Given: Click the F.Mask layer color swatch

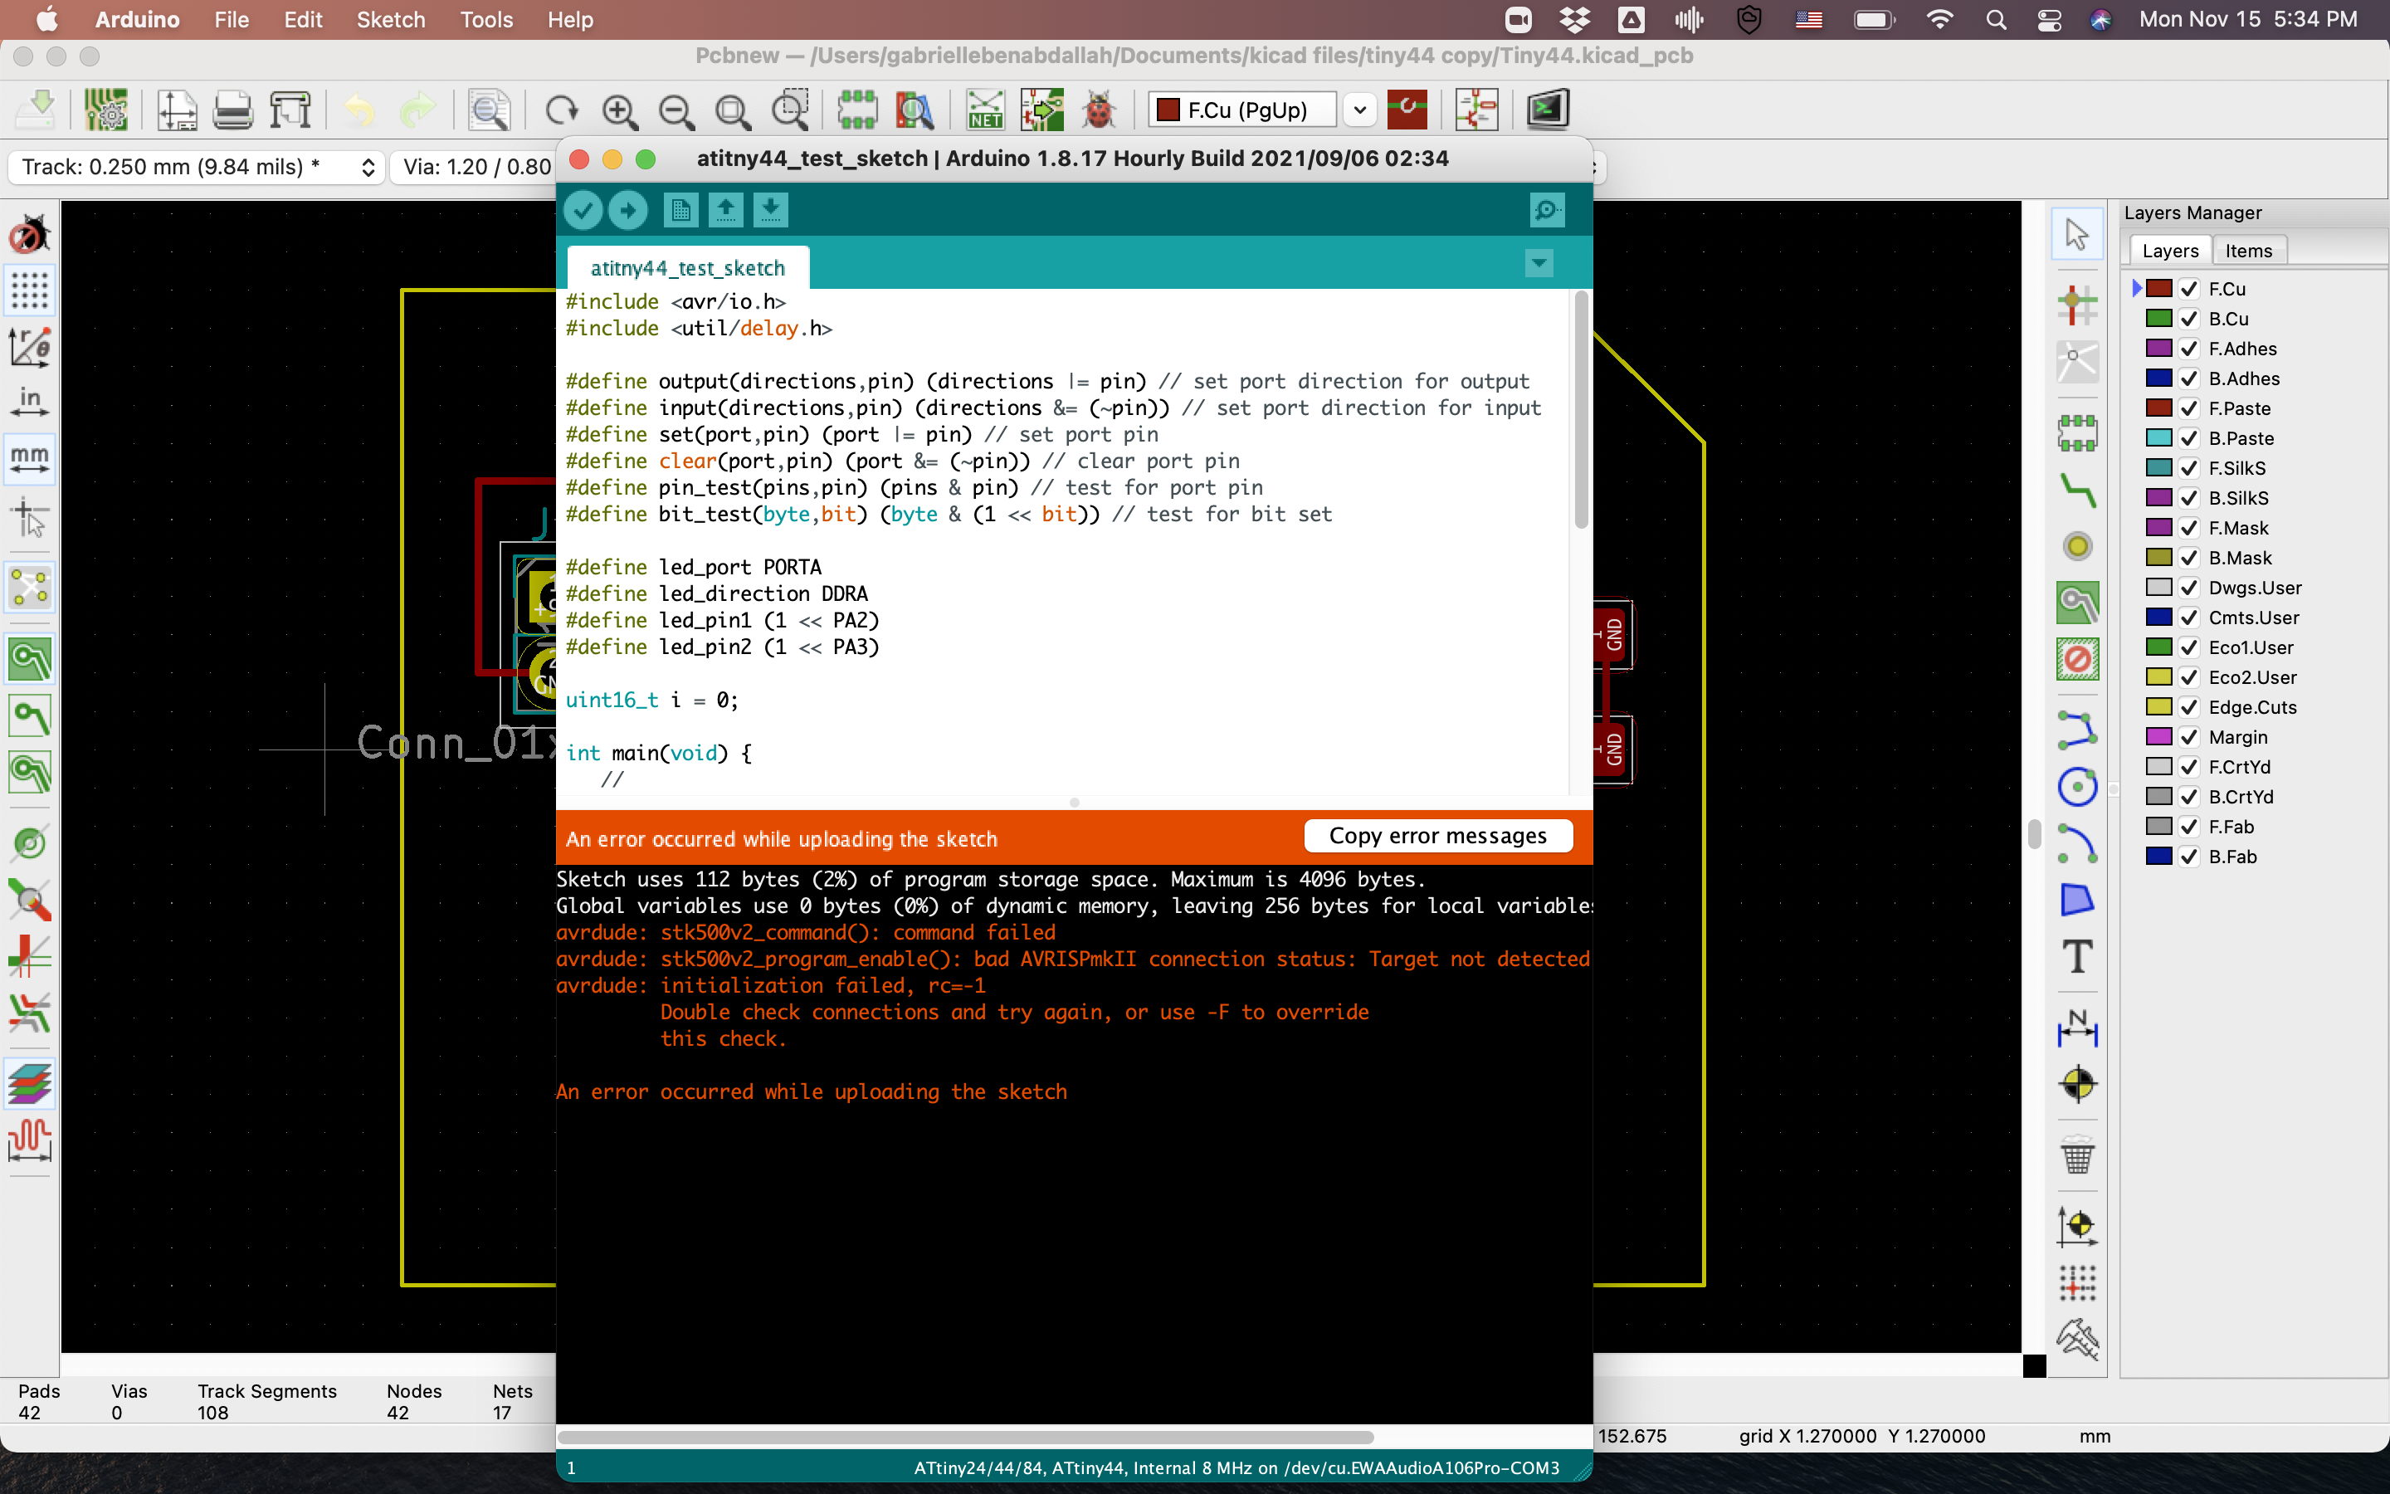Looking at the screenshot, I should (x=2159, y=528).
